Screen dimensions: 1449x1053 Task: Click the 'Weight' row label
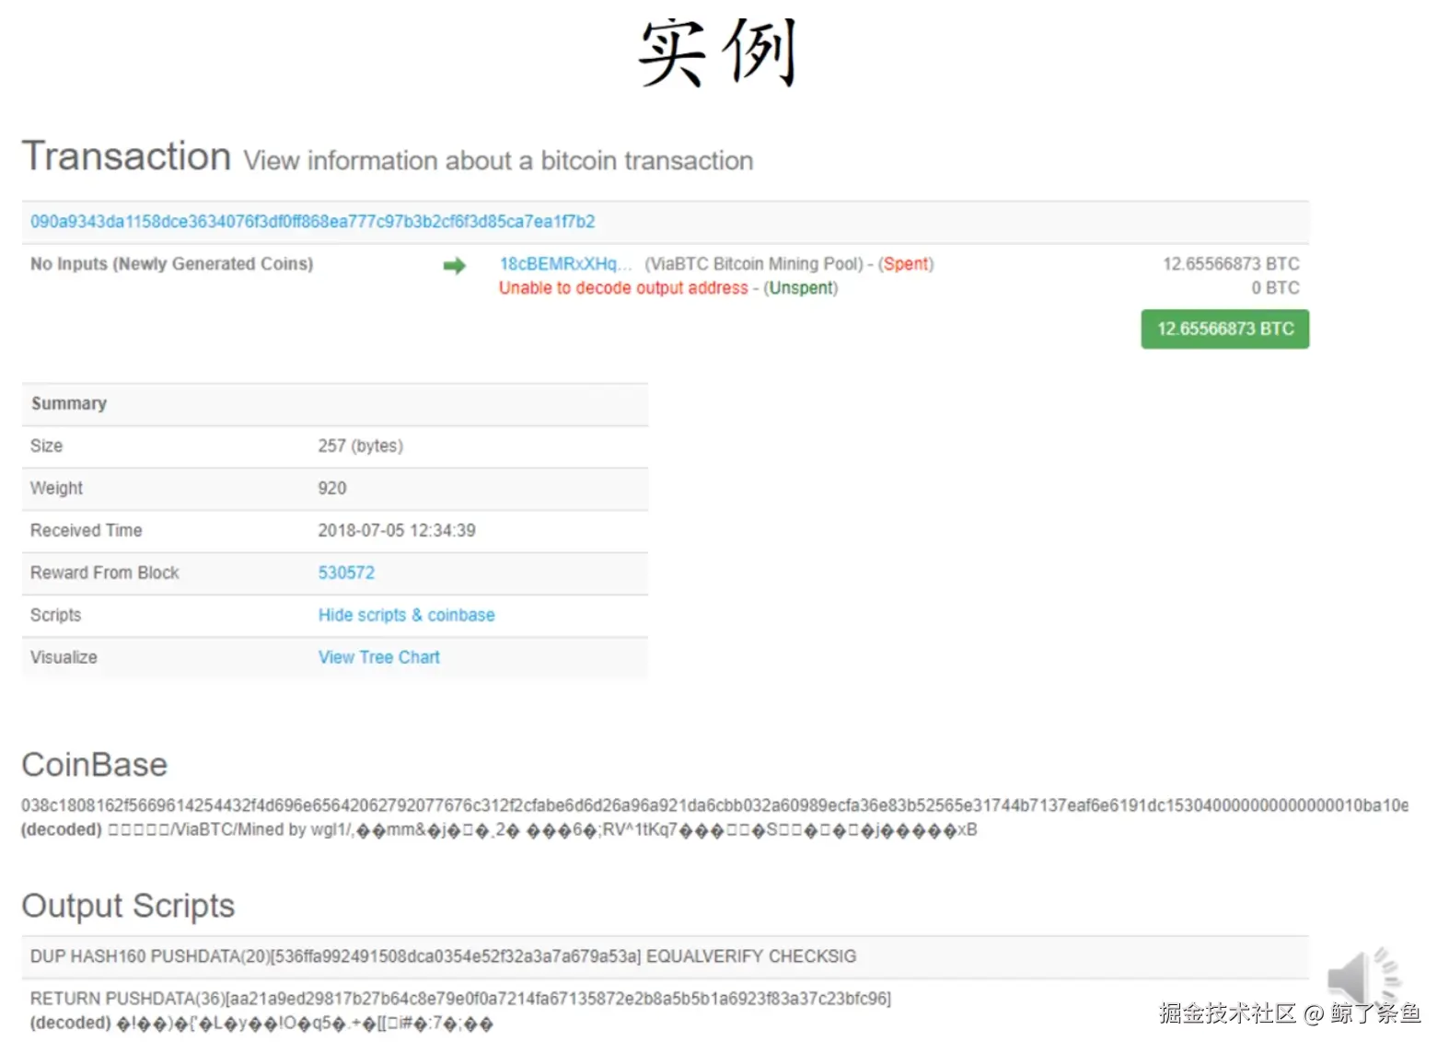point(56,488)
